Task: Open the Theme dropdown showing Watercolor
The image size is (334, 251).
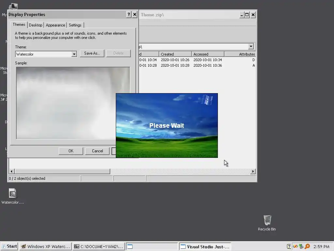Action: click(x=46, y=54)
